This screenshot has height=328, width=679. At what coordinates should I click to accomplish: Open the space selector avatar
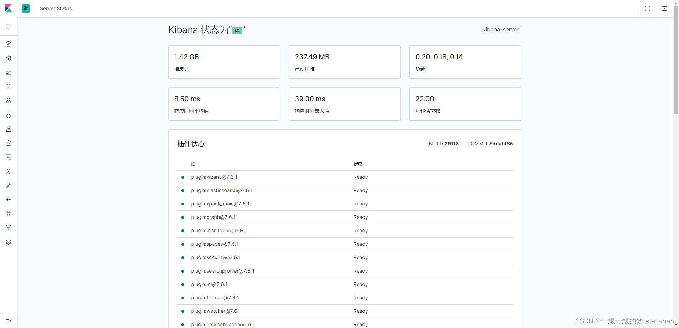[x=26, y=8]
